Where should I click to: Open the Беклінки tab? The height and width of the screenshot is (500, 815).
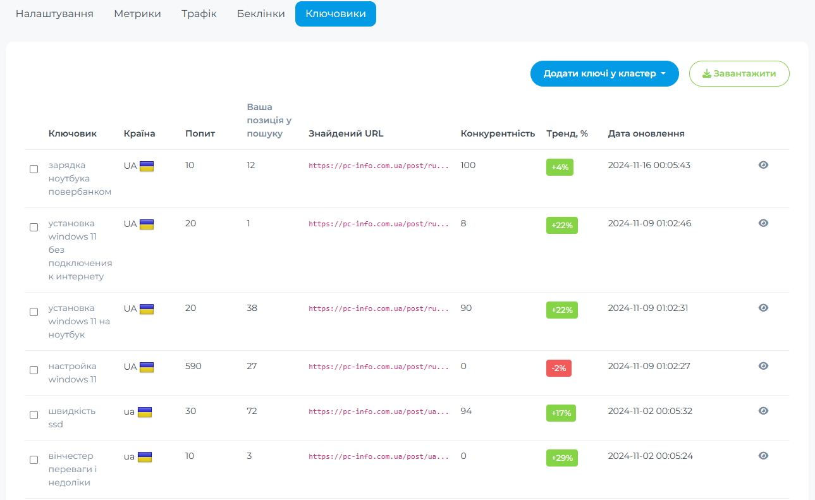point(261,14)
